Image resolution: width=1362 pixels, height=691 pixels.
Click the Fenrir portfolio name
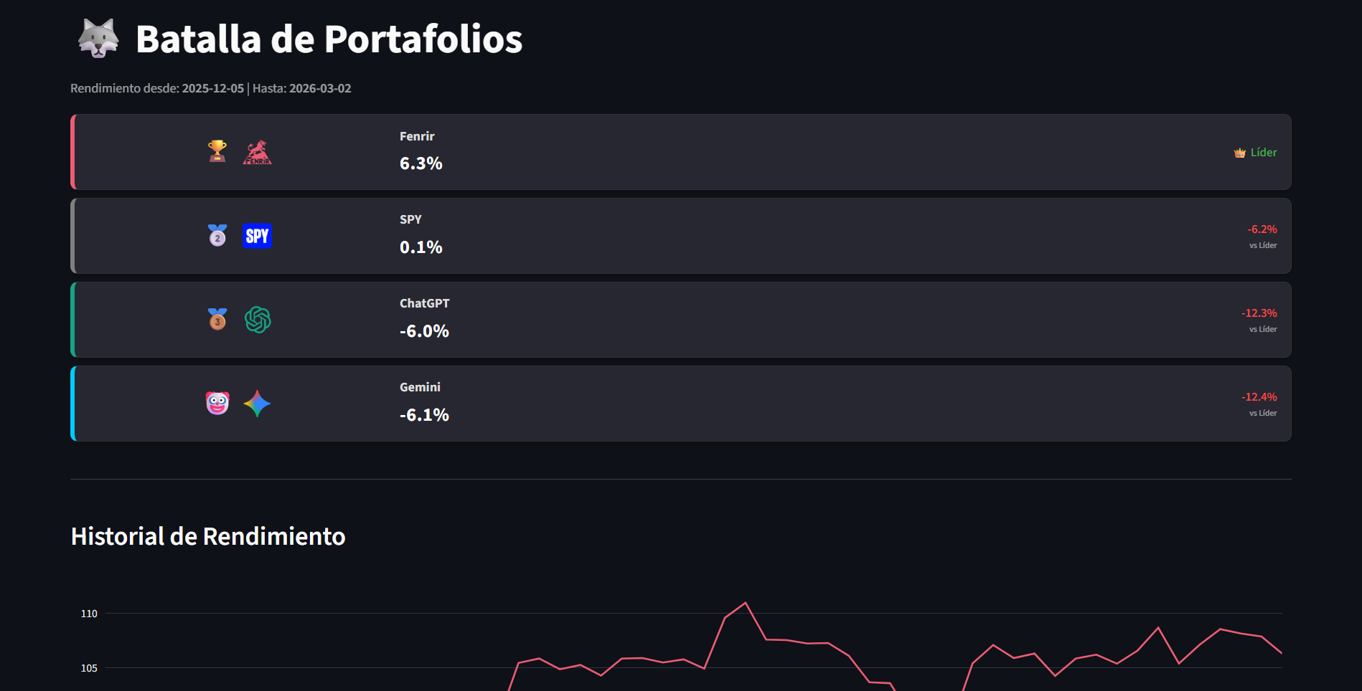tap(417, 136)
